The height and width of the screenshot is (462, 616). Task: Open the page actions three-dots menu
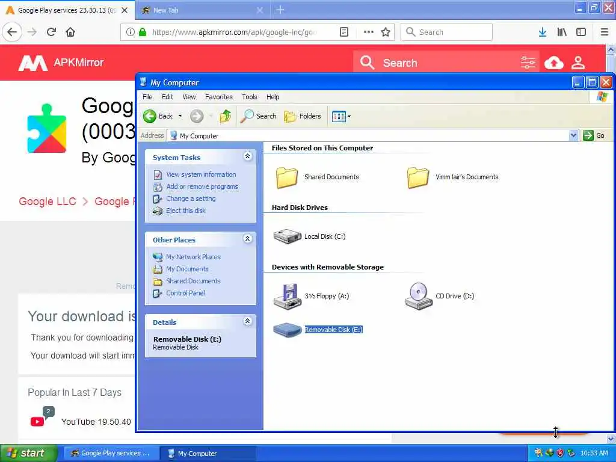point(369,32)
